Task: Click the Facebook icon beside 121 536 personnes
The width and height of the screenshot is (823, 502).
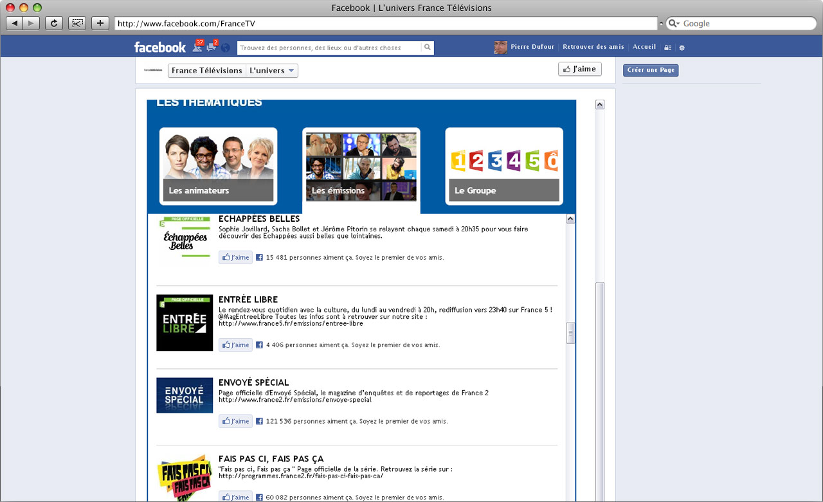Action: coord(260,422)
